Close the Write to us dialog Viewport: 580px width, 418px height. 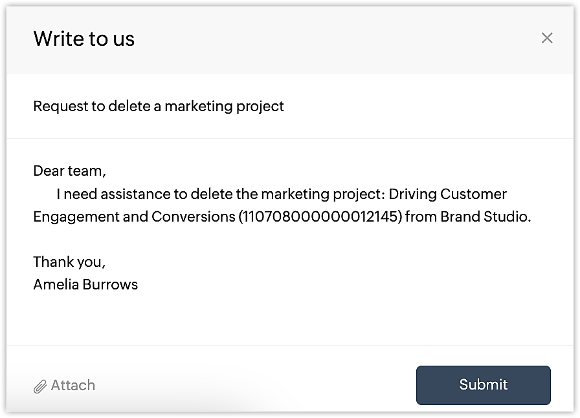[x=547, y=38]
